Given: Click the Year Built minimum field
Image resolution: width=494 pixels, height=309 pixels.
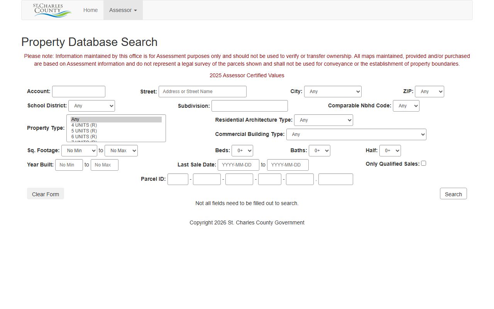Looking at the screenshot, I should coord(69,165).
